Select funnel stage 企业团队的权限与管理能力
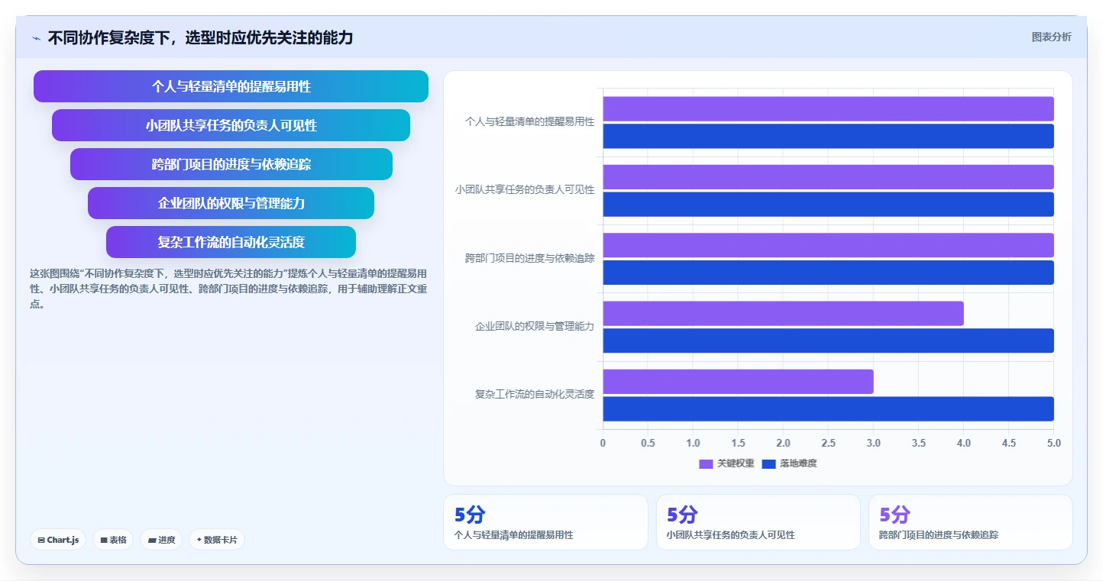The image size is (1103, 581). tap(231, 203)
